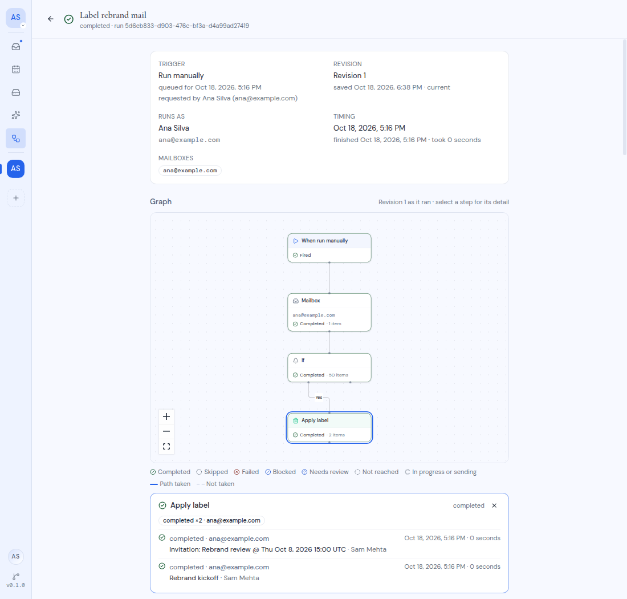Open the AS profile avatar above the version
The image size is (627, 599).
pos(15,556)
